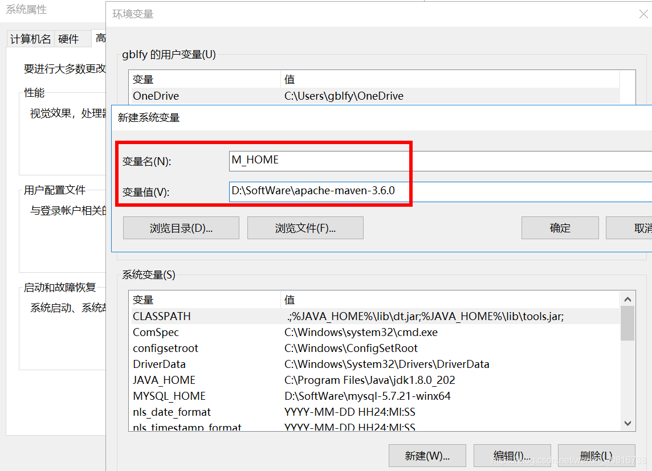Select the MYSQL_HOME system variable

tap(376, 396)
